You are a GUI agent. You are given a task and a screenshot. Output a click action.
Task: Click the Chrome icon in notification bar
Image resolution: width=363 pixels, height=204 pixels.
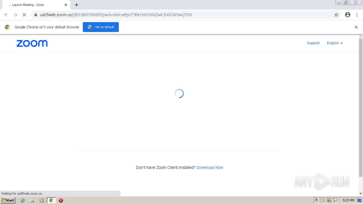[x=7, y=27]
